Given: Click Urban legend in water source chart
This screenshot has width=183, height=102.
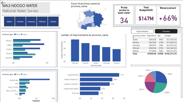Looking at the screenshot, I should click(x=24, y=74).
